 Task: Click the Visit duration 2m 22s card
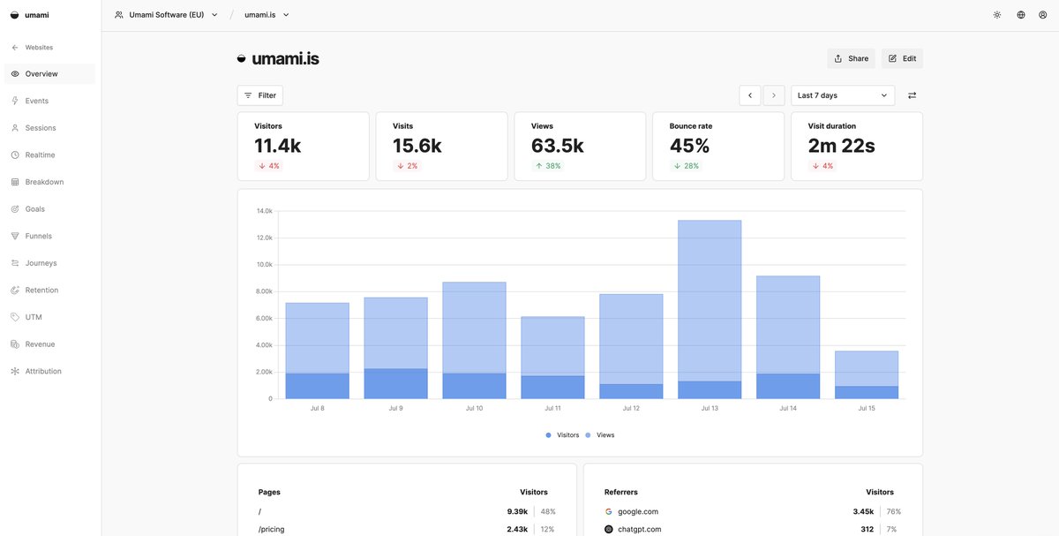click(x=857, y=147)
